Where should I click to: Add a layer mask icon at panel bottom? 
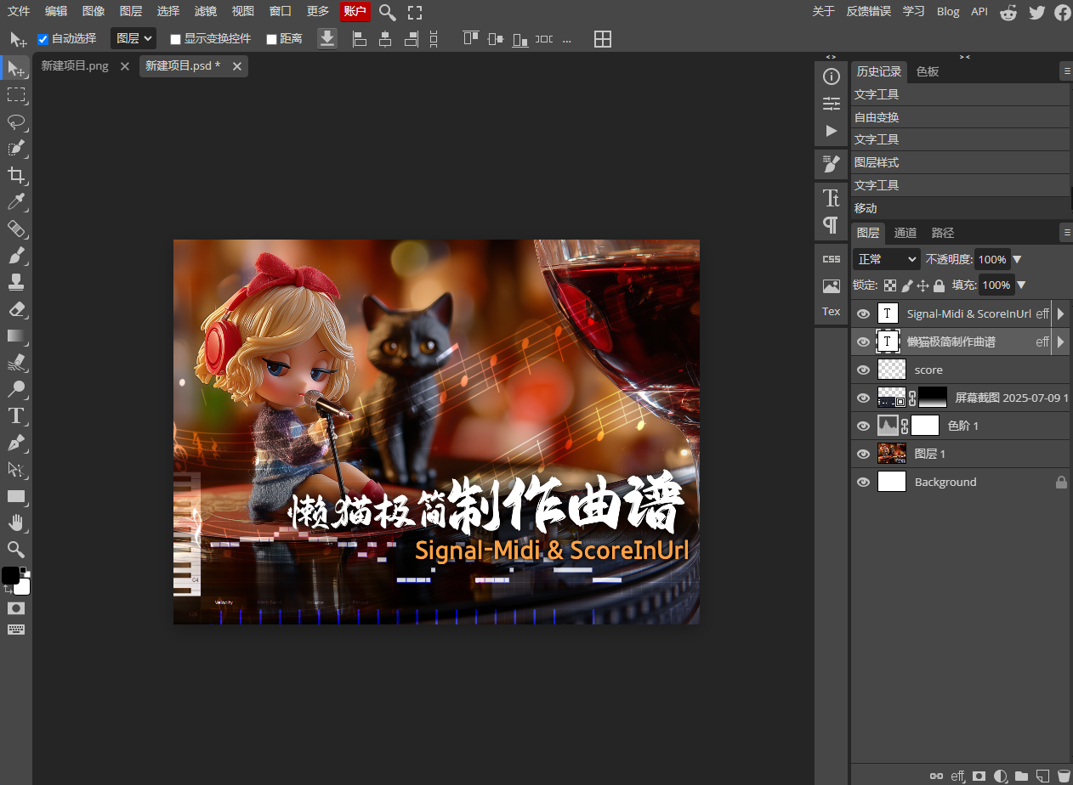[x=979, y=776]
